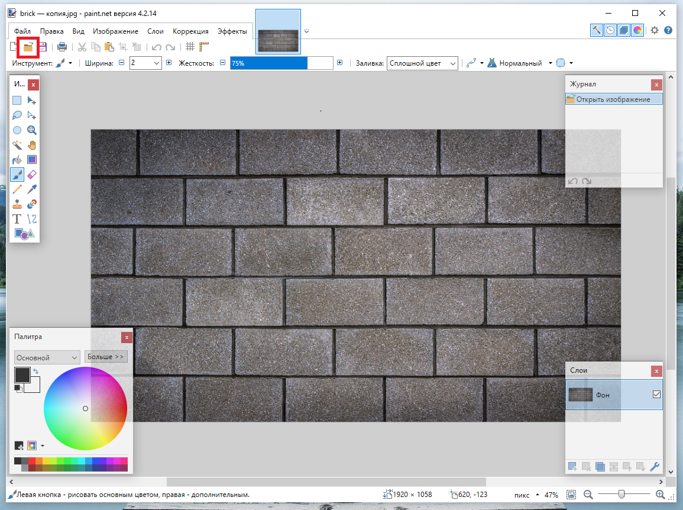Select the Ellipse Select tool
The width and height of the screenshot is (683, 510).
17,130
